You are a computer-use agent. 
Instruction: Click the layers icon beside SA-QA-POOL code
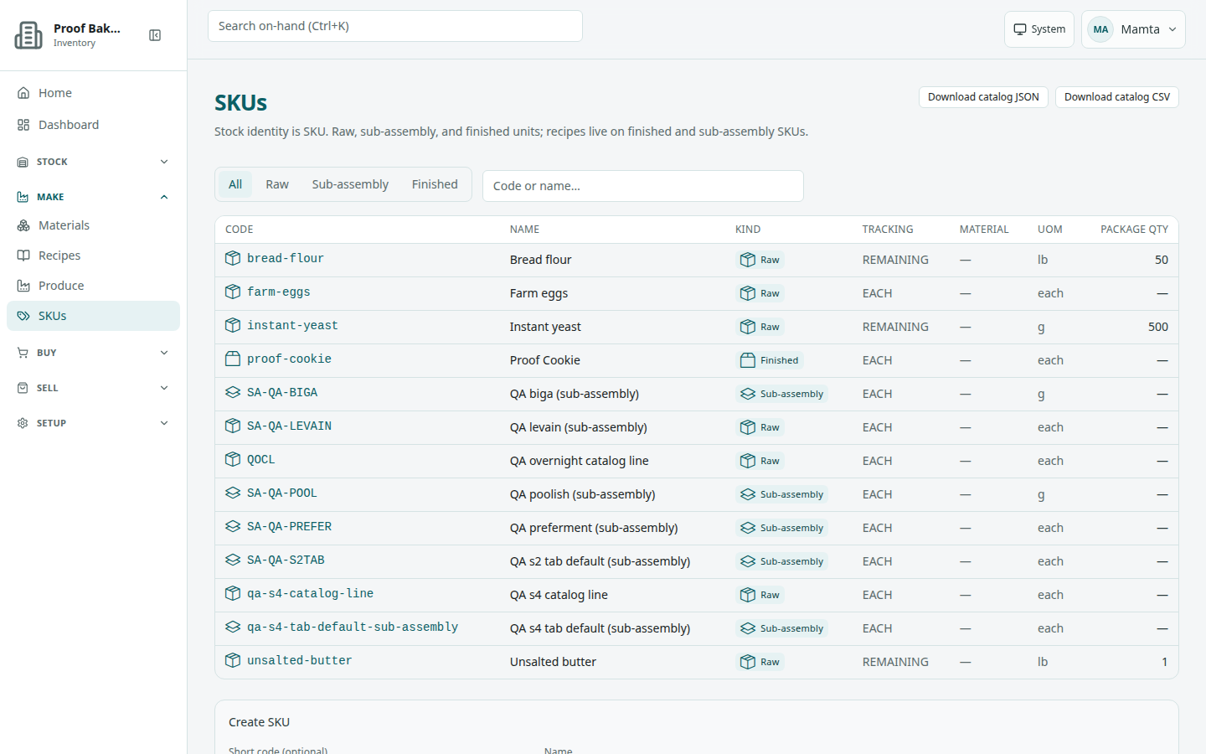pyautogui.click(x=233, y=493)
